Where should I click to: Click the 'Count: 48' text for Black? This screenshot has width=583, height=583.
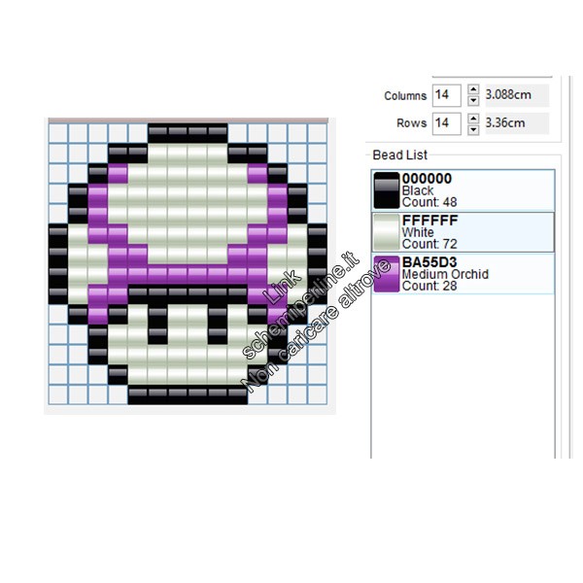tap(429, 202)
